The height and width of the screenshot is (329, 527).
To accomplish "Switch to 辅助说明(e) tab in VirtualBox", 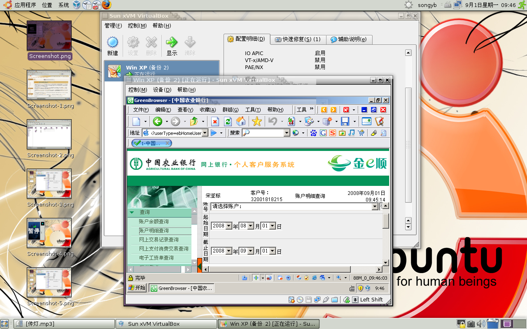I will (x=349, y=39).
